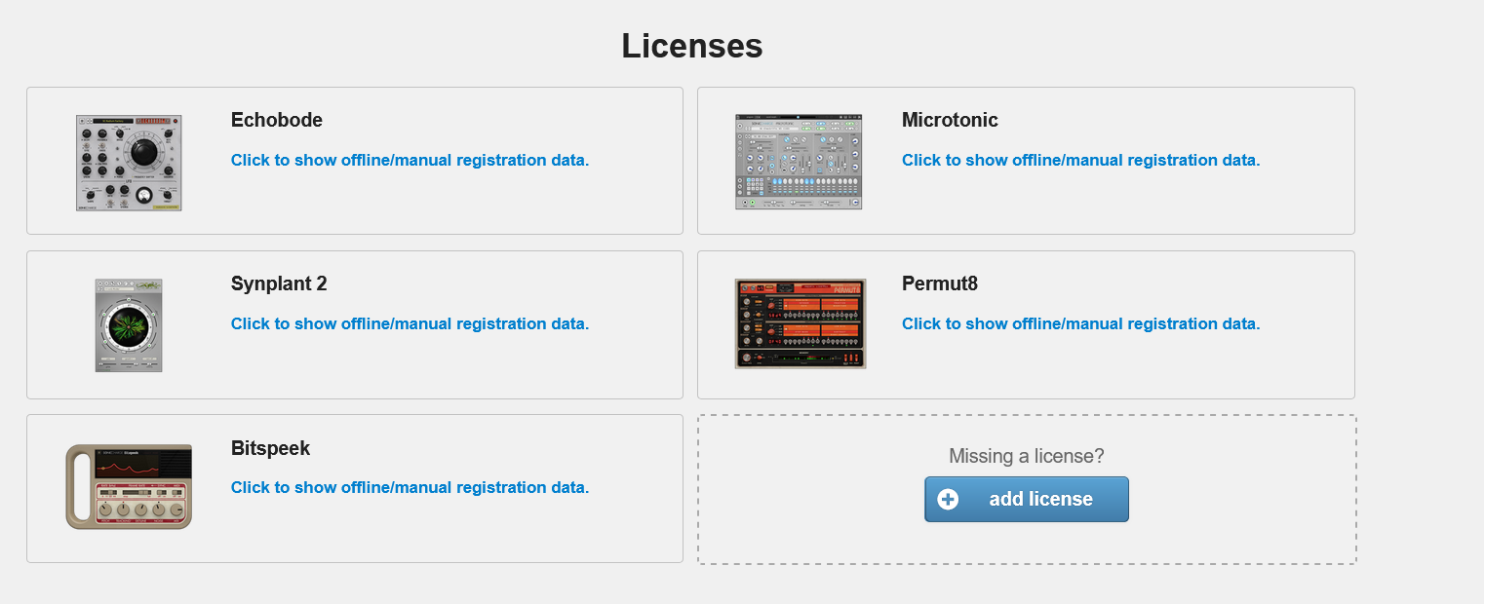The height and width of the screenshot is (604, 1485).
Task: Click the plus icon on add license
Action: click(948, 500)
